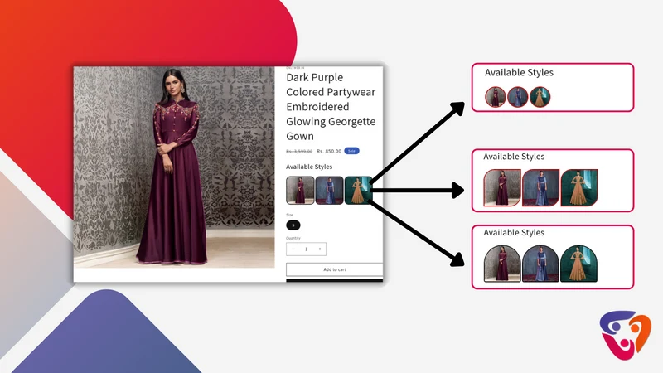The image size is (663, 373).
Task: Click the struck-through price Rs. 3,599.00
Action: (x=299, y=151)
